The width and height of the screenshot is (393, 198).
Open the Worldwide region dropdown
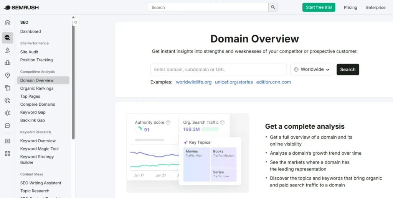312,69
